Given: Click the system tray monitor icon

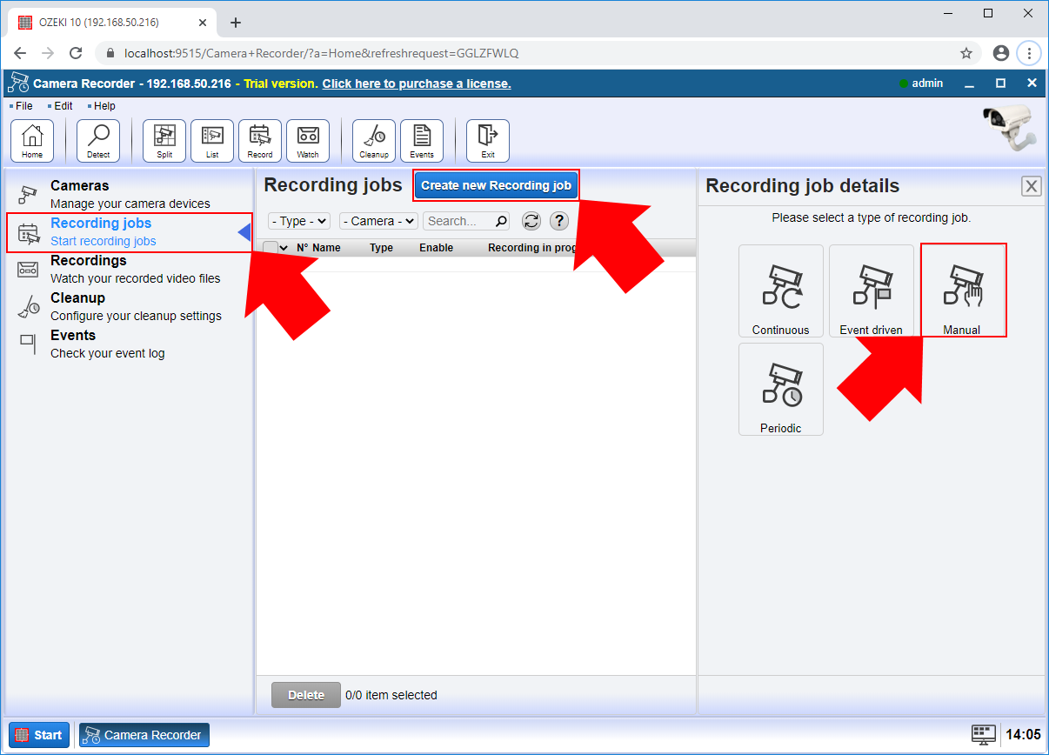Looking at the screenshot, I should [x=984, y=735].
